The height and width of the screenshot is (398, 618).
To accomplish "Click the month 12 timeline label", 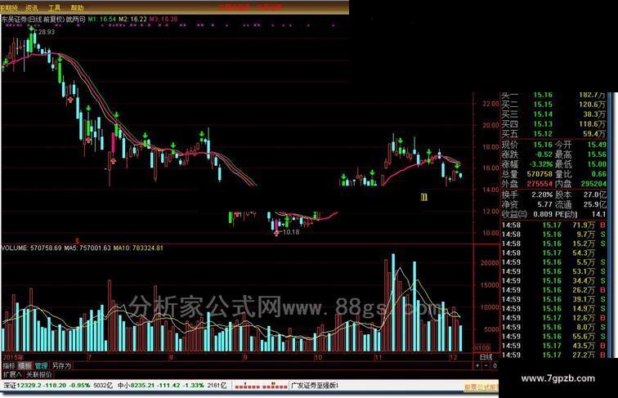I will (x=453, y=357).
